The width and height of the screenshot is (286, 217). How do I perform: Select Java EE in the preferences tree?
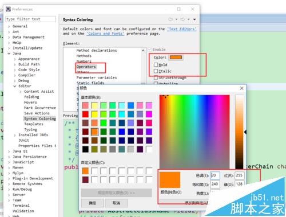(20, 152)
